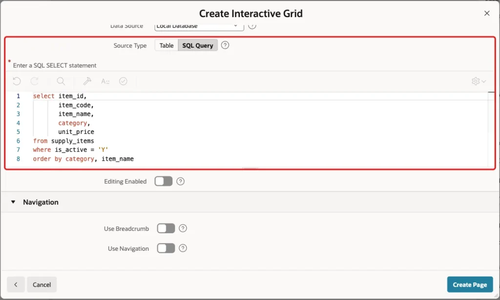
Task: Click the Navigation section heading
Action: click(x=41, y=202)
